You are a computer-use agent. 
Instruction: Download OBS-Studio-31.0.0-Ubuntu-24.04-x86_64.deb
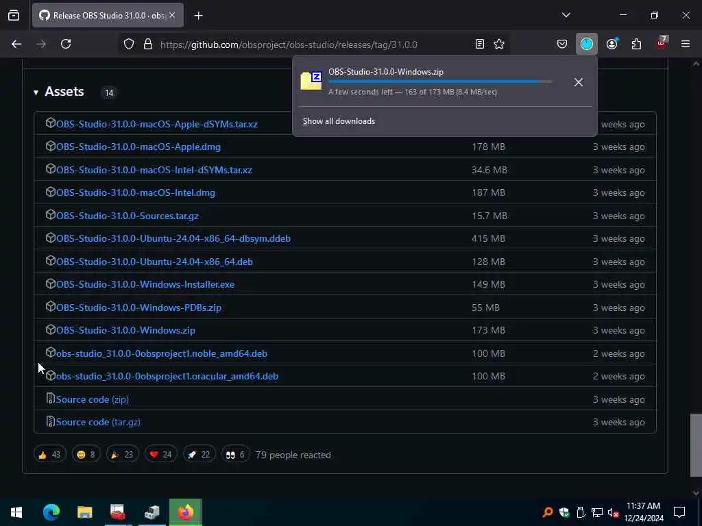tap(154, 262)
